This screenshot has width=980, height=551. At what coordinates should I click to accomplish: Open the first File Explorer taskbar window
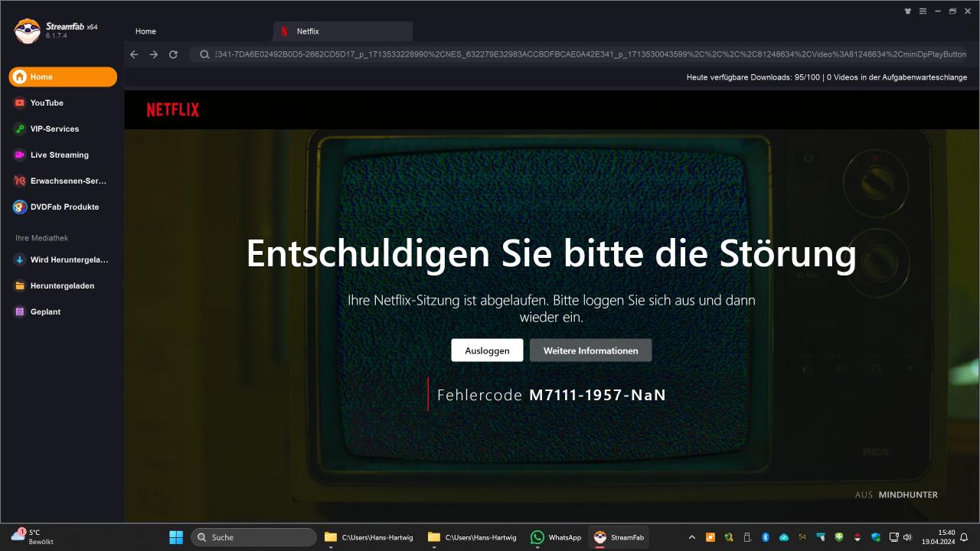point(369,537)
